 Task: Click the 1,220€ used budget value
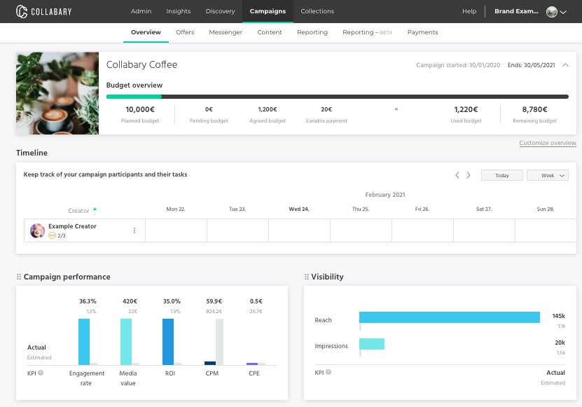(466, 109)
